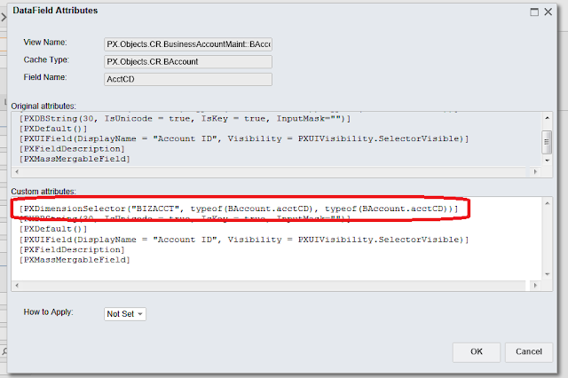Click the Field Name box AcctCD
The image size is (568, 378).
pos(188,79)
